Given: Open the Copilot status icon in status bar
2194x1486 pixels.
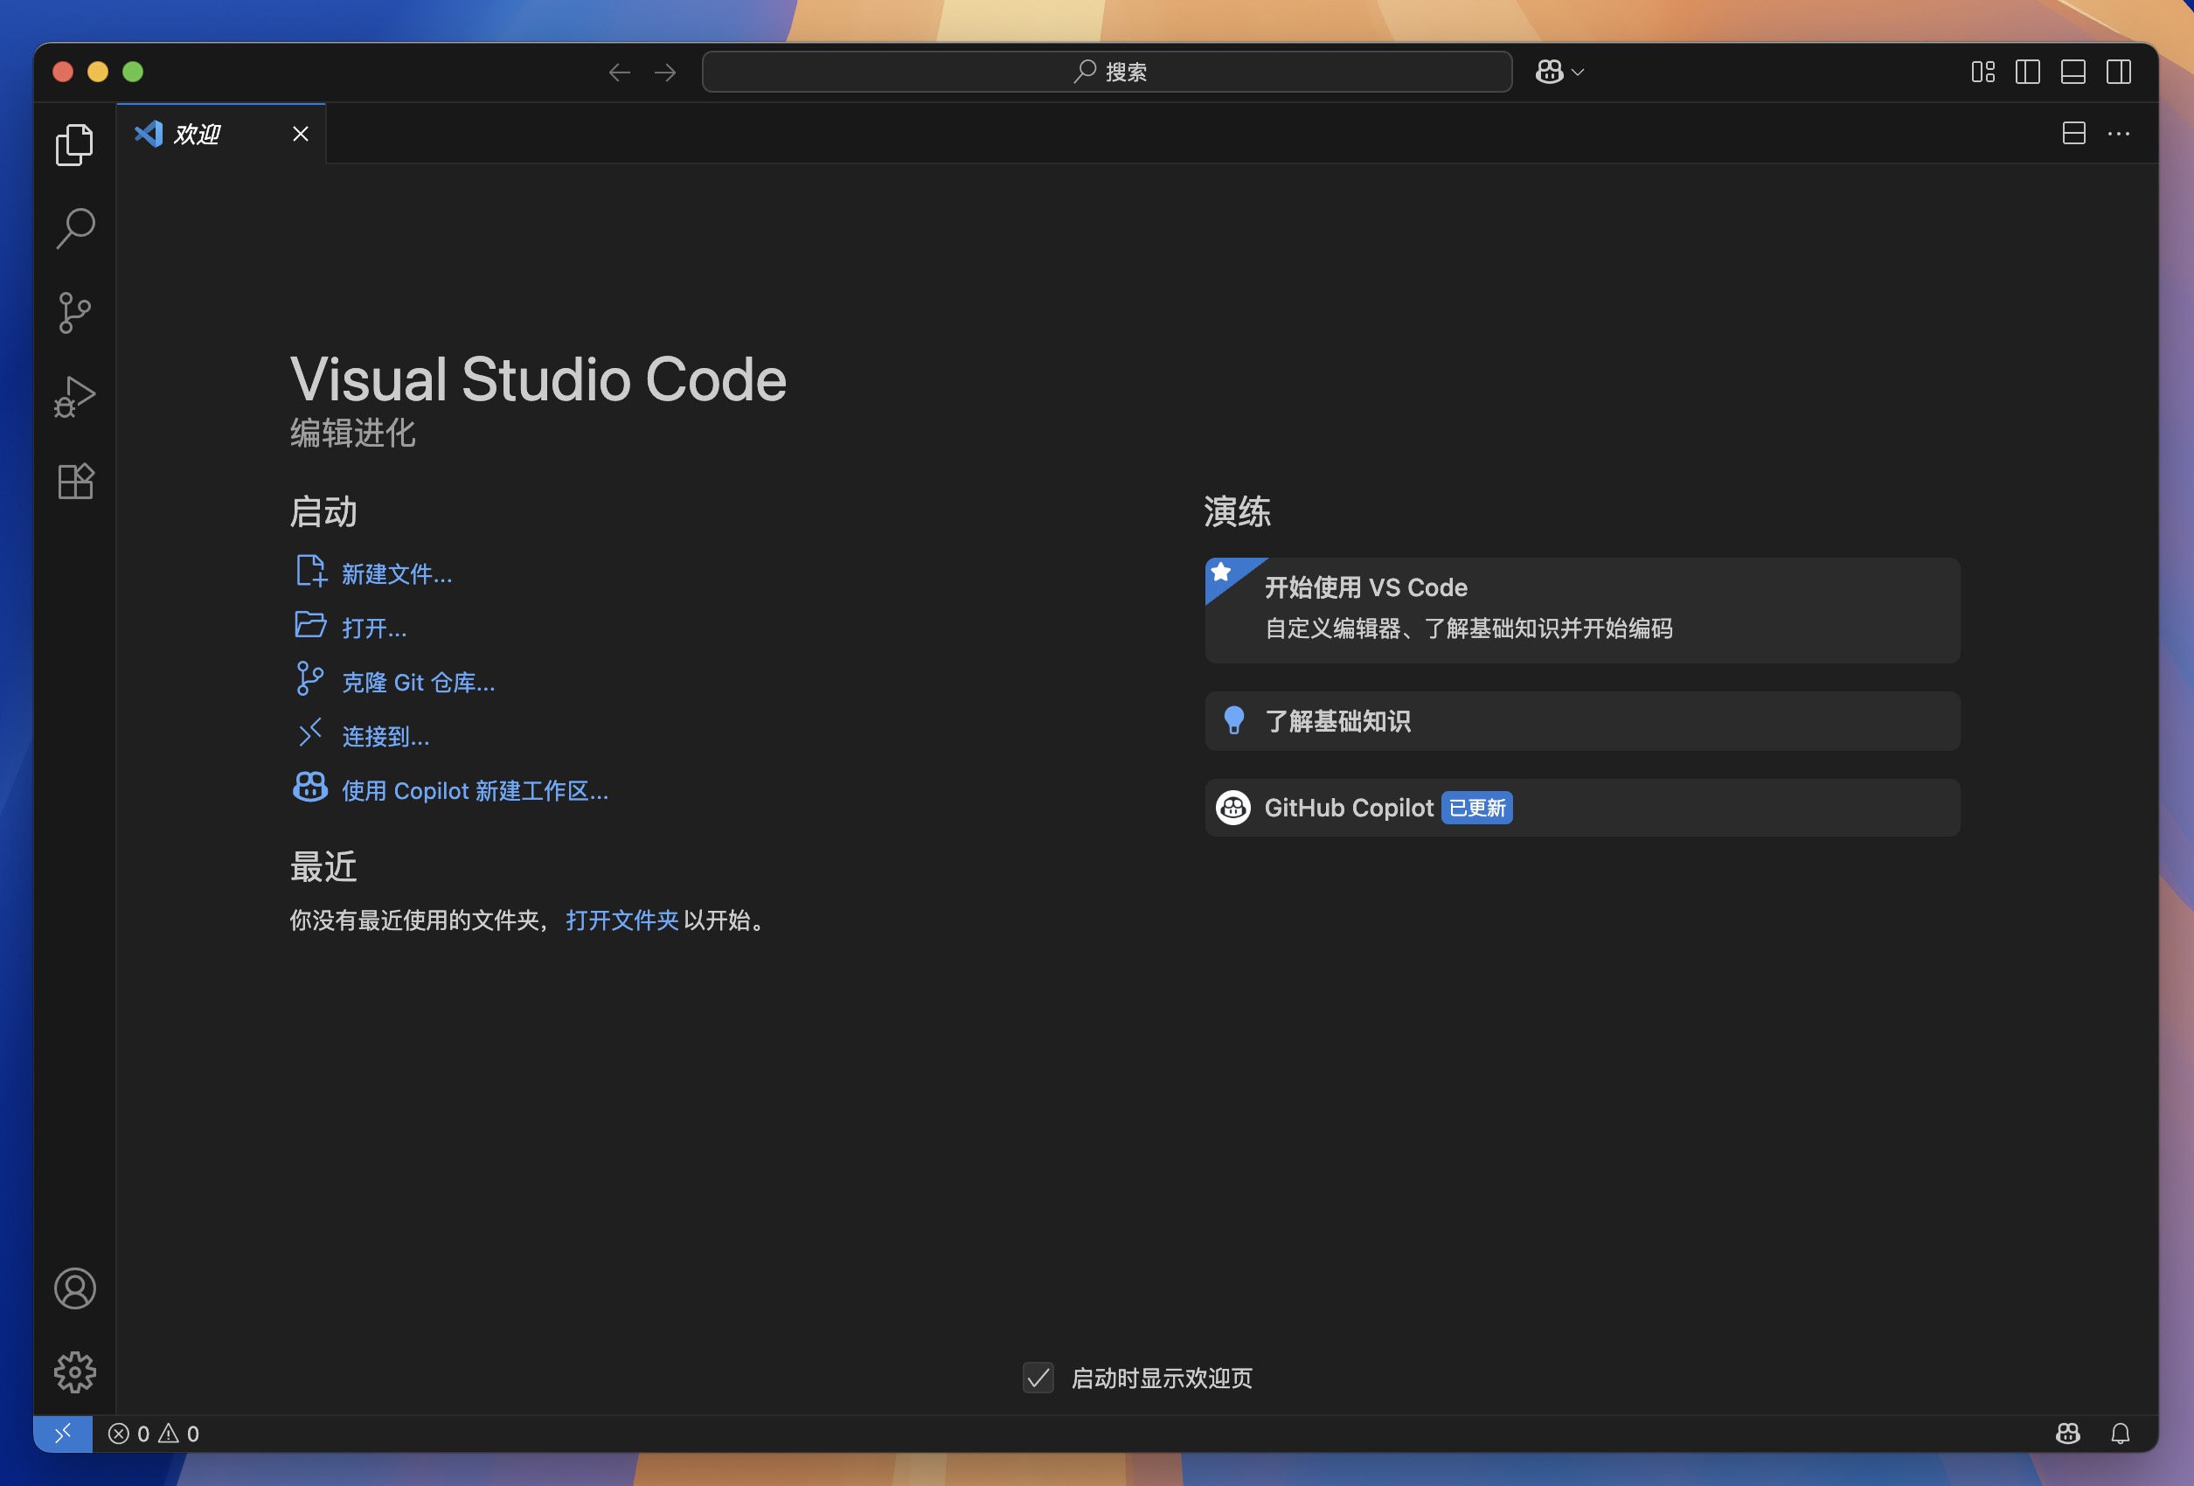Looking at the screenshot, I should [x=2067, y=1434].
